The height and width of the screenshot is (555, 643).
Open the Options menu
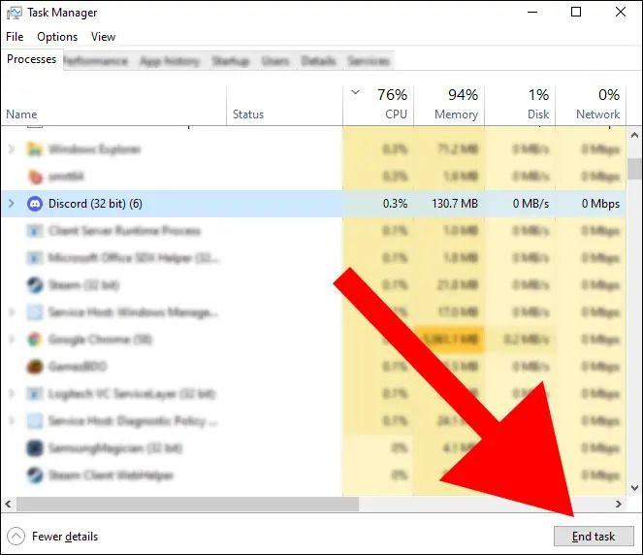coord(57,37)
